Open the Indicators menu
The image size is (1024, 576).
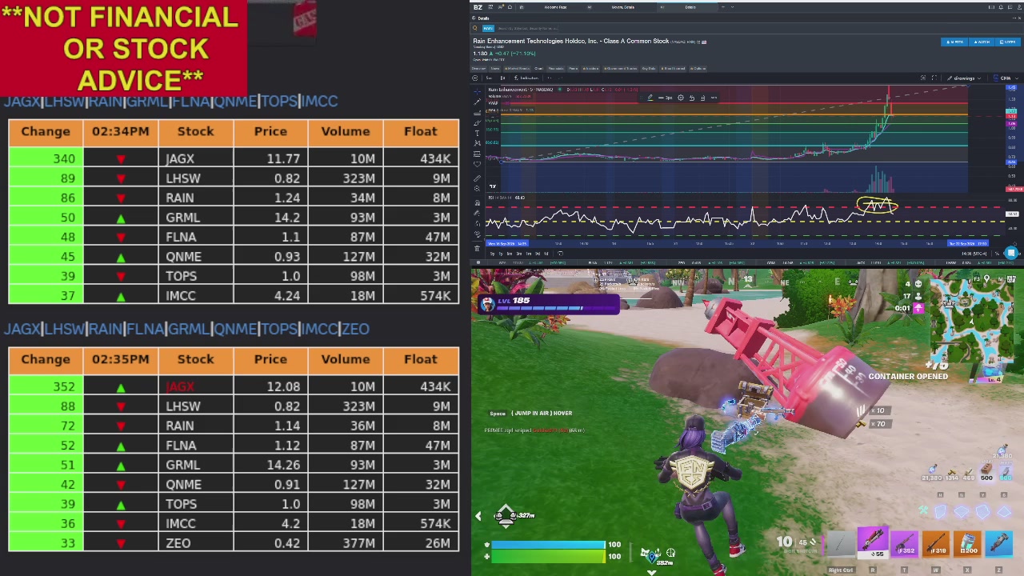click(526, 78)
